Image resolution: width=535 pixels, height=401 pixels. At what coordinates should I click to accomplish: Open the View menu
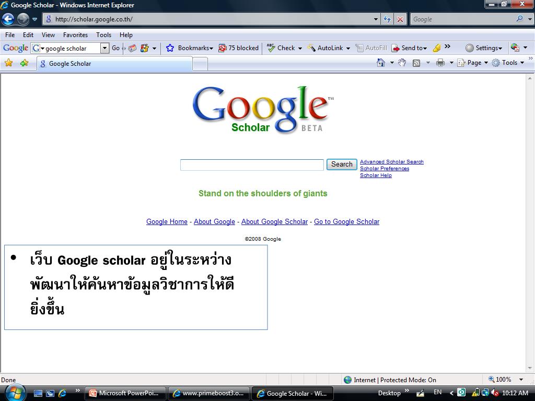(48, 35)
